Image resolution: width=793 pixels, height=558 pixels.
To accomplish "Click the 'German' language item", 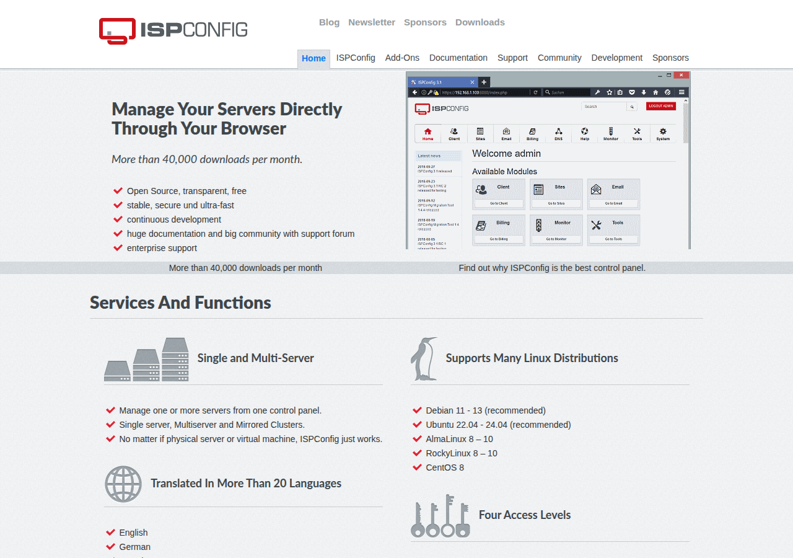I will tap(134, 547).
